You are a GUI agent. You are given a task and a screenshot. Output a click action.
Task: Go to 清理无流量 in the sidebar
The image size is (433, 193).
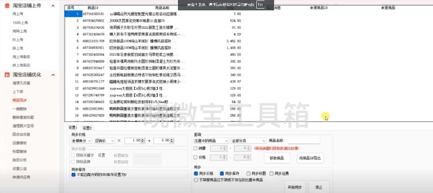pyautogui.click(x=21, y=83)
